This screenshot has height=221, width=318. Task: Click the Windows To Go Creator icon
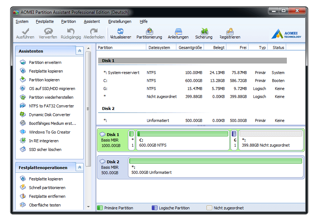(x=23, y=132)
